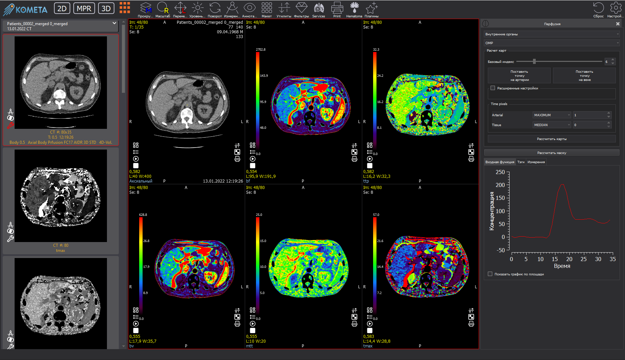Open the OMP algorithm dropdown
Viewport: 625px width, 360px height.
552,43
